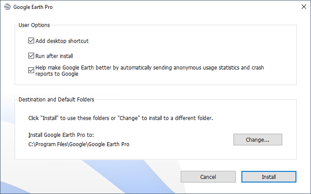Click the "reports to Google" second line of text

coord(57,74)
